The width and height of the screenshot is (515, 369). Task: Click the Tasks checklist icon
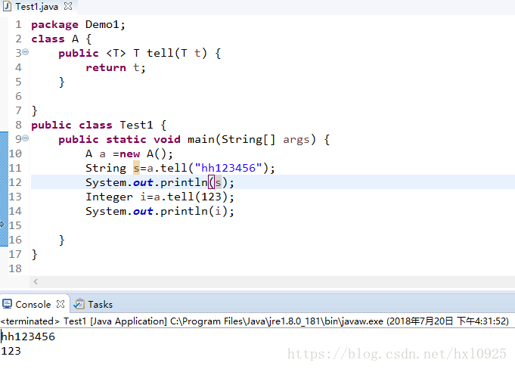[x=79, y=304]
